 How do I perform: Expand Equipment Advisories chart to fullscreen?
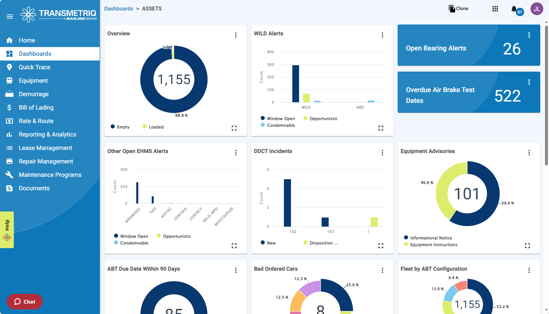point(527,246)
